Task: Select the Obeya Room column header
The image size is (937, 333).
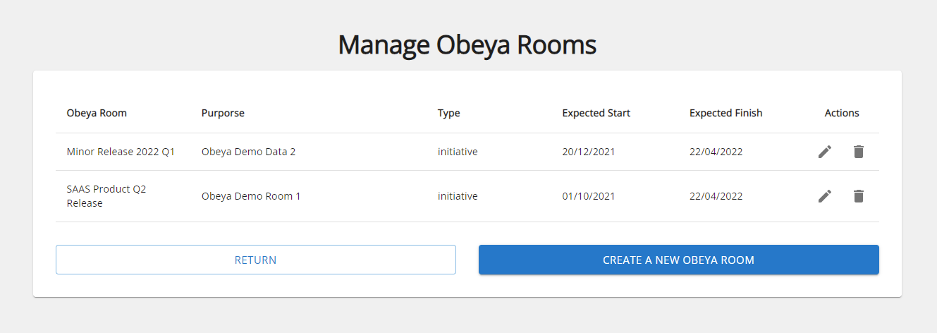Action: 97,113
